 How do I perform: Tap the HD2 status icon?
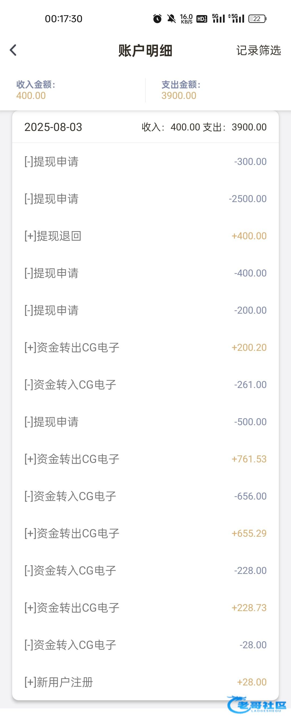tap(202, 19)
